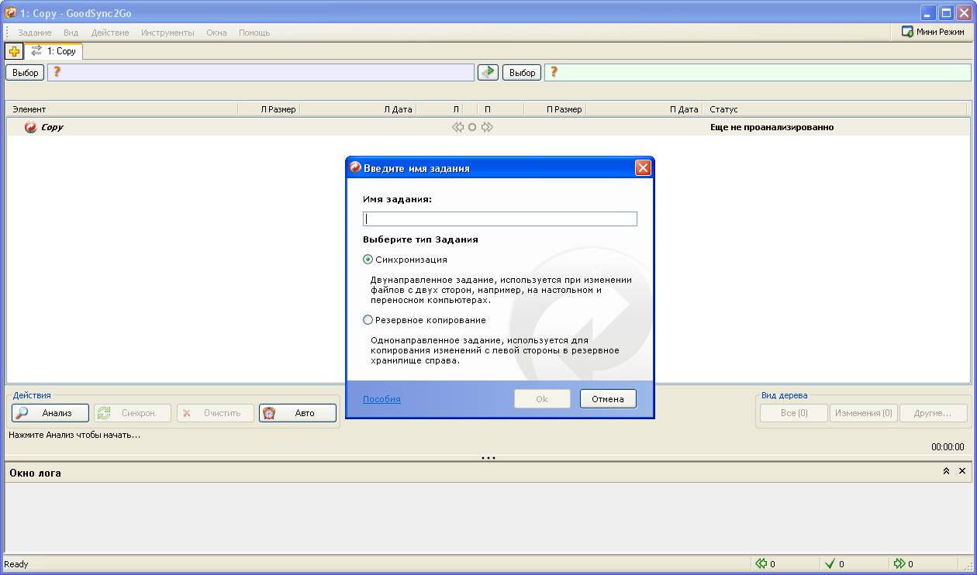This screenshot has height=575, width=977.
Task: Click the Синхрон. button
Action: coord(133,413)
